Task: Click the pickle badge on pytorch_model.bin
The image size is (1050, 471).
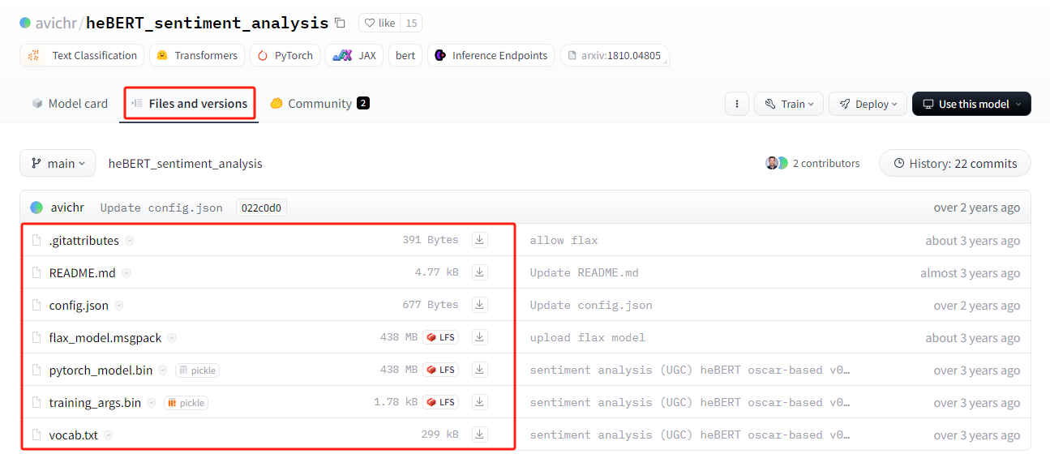Action: (x=198, y=370)
